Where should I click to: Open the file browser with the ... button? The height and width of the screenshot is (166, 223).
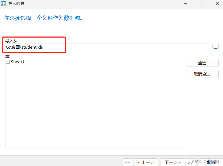tap(215, 47)
